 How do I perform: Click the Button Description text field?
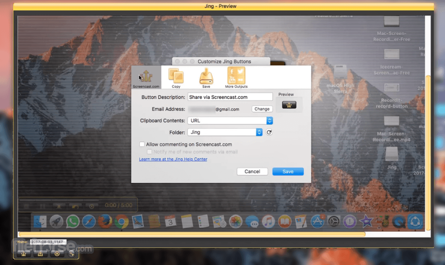230,97
